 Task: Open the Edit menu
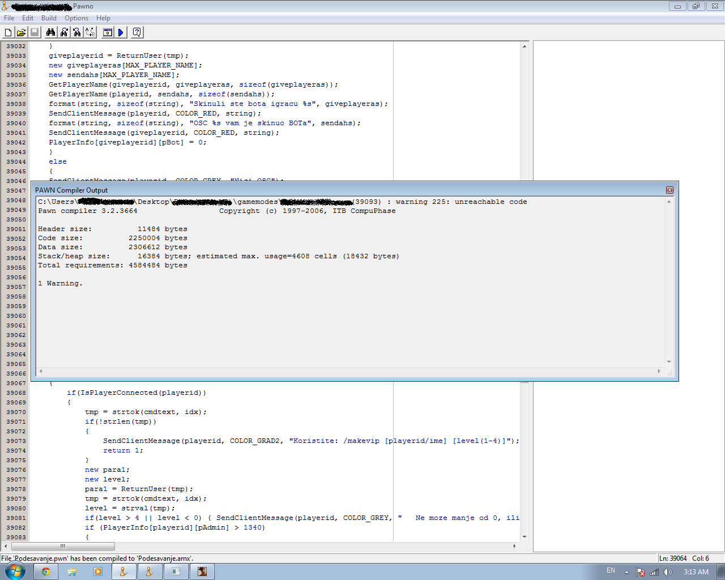click(x=28, y=18)
